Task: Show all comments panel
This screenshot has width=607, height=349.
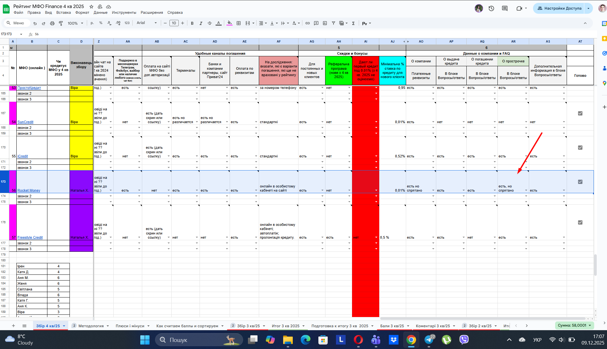Action: tap(505, 8)
